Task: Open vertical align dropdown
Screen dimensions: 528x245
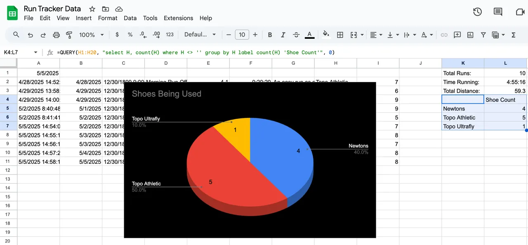Action: [392, 35]
